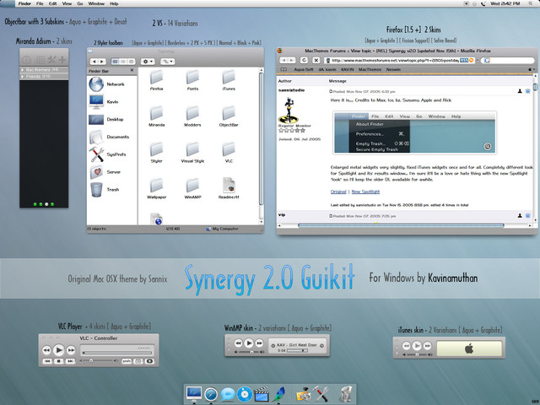The image size is (540, 405).
Task: Open the gear action dropdown in file window
Action: tap(148, 62)
